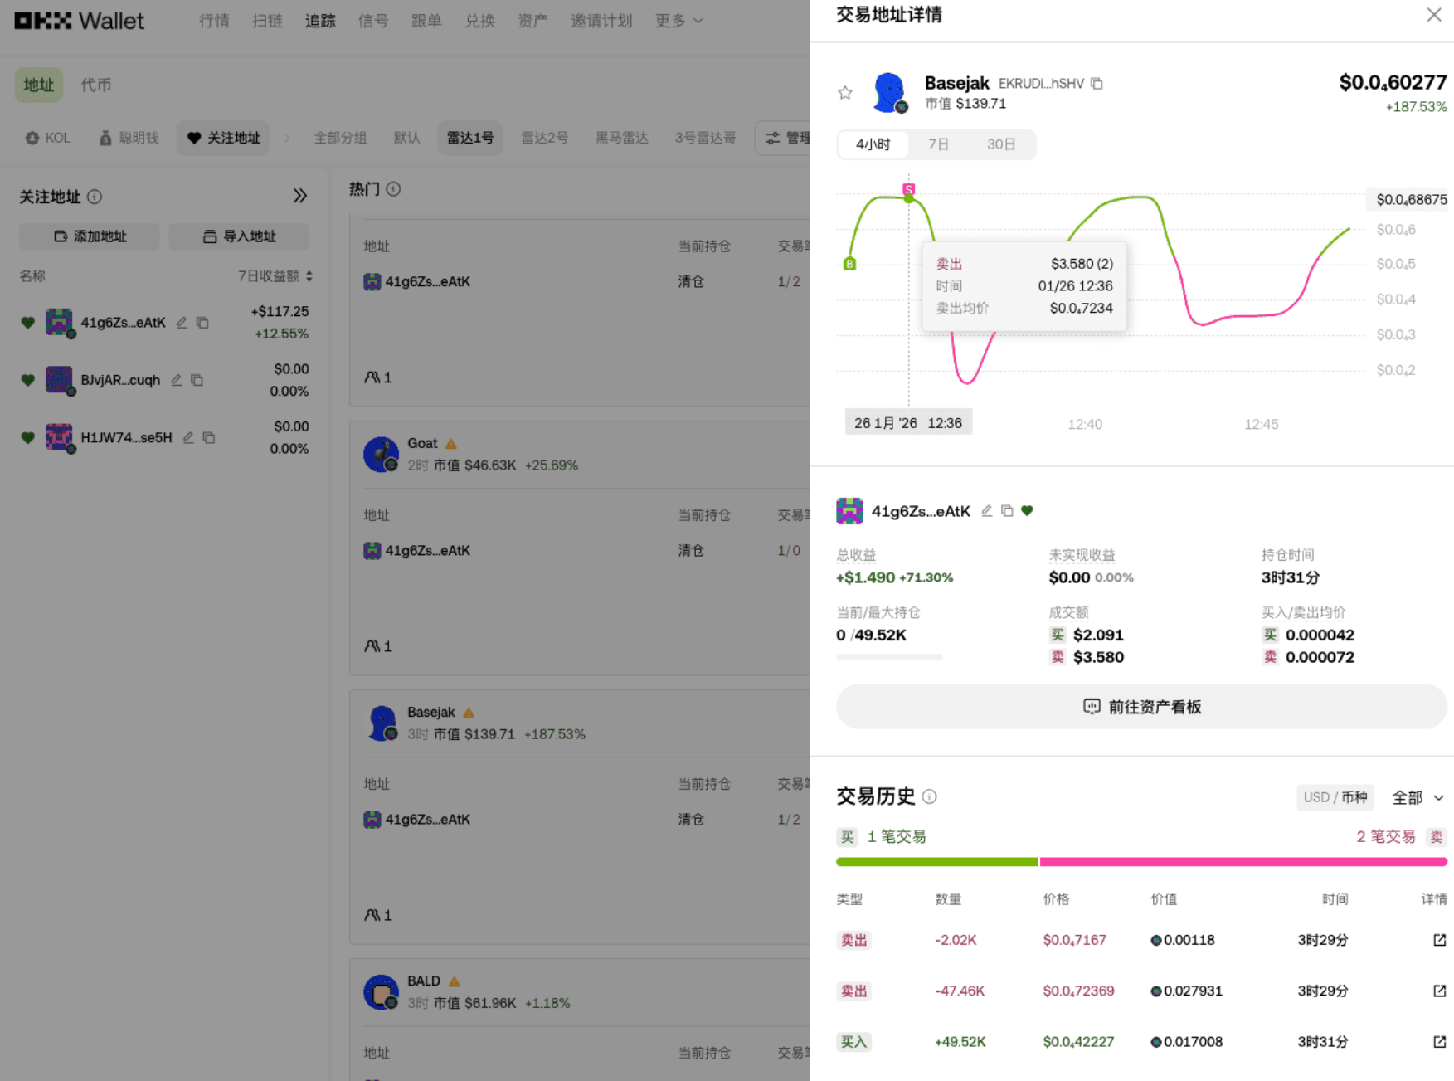Copy the Basejak contract address EKRUDi..hSHV

pyautogui.click(x=1097, y=84)
